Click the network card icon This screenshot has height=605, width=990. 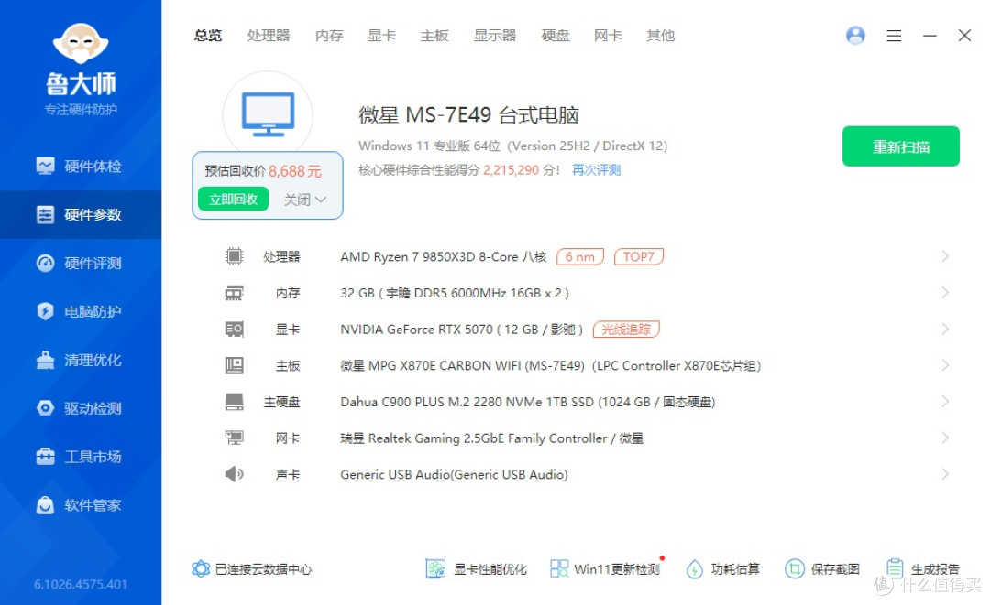tap(235, 438)
